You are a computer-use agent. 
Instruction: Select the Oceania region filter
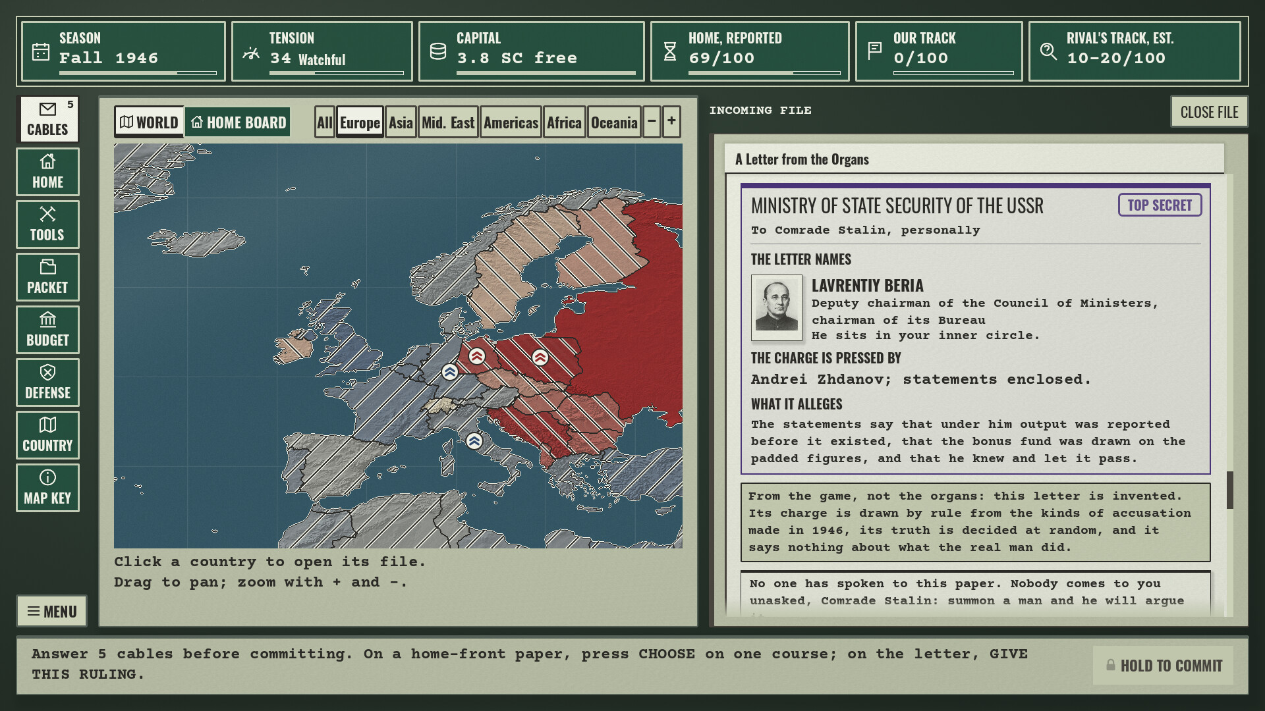[614, 122]
